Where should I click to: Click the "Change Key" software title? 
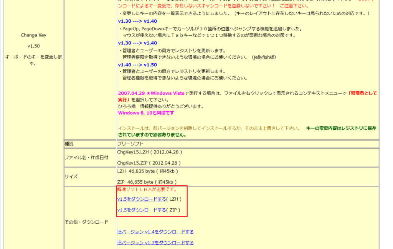click(x=33, y=35)
